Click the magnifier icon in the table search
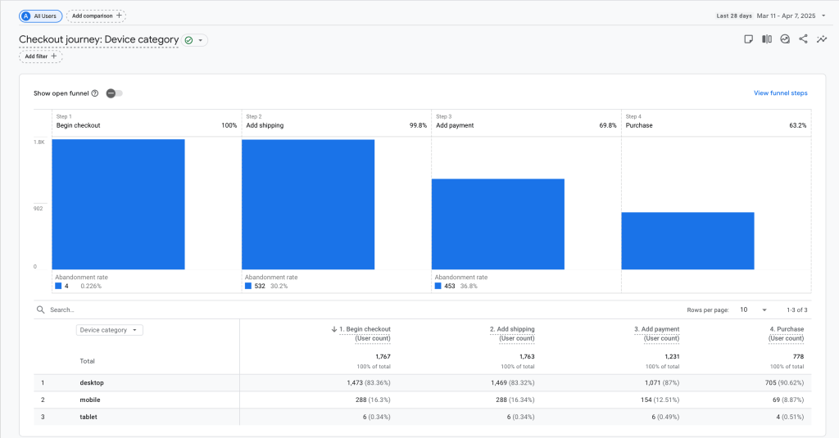The width and height of the screenshot is (839, 438). click(40, 310)
